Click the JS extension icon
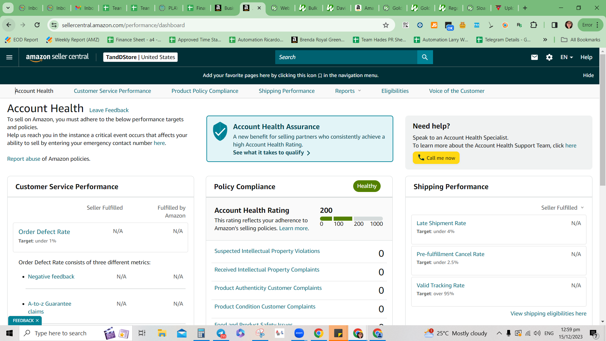The width and height of the screenshot is (606, 341). click(434, 25)
